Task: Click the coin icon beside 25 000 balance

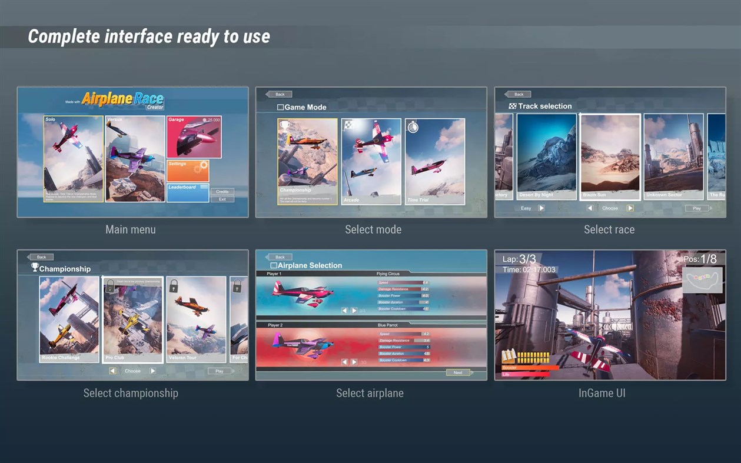Action: coord(204,120)
